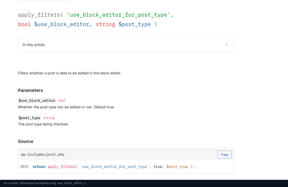Image resolution: width=288 pixels, height=187 pixels.
Task: Click the Parameters heading
Action: point(30,90)
